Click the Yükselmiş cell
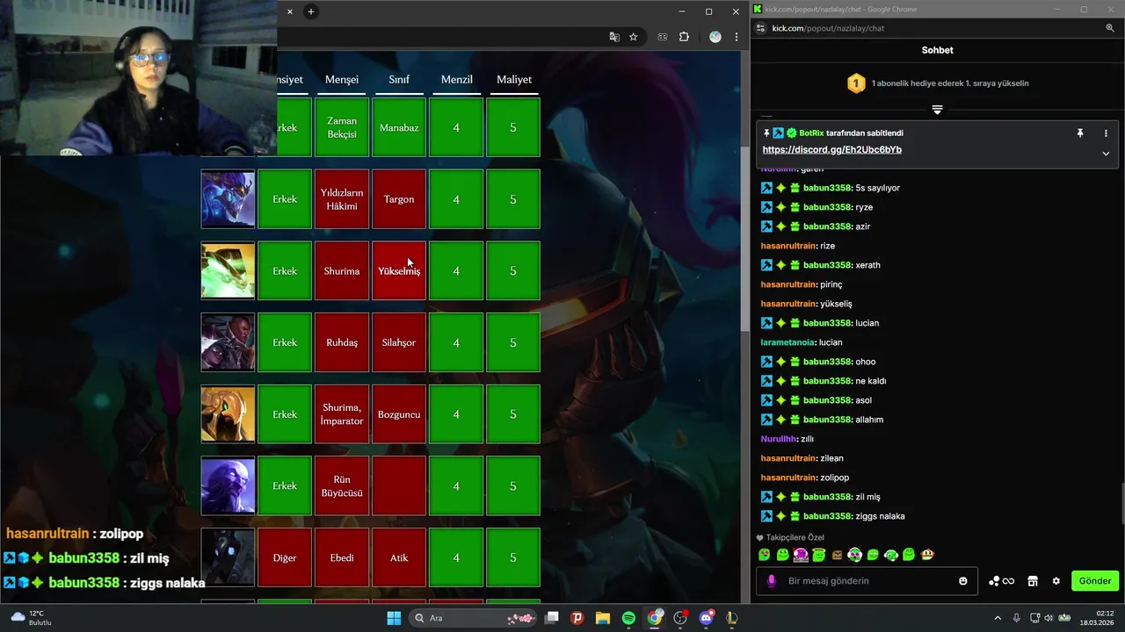The image size is (1125, 632). click(x=399, y=271)
